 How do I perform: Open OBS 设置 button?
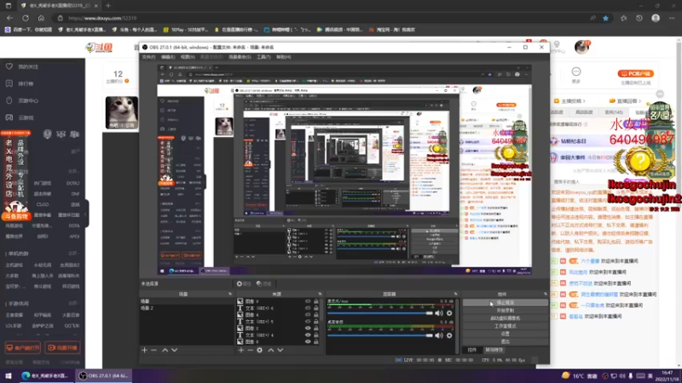click(x=505, y=334)
